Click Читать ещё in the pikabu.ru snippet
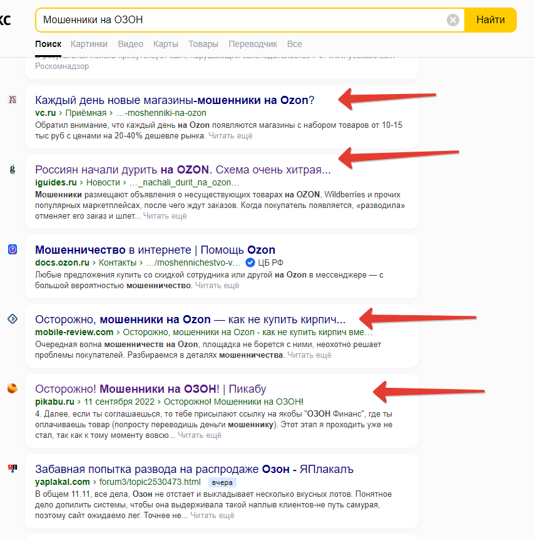The width and height of the screenshot is (535, 540). click(x=200, y=435)
